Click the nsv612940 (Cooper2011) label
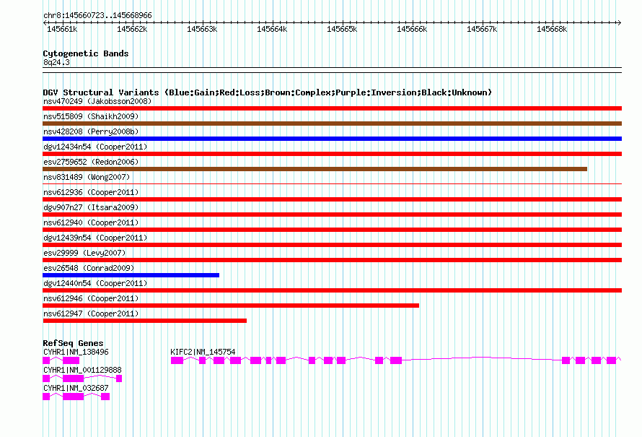Screen dimensions: 642x437 91,222
